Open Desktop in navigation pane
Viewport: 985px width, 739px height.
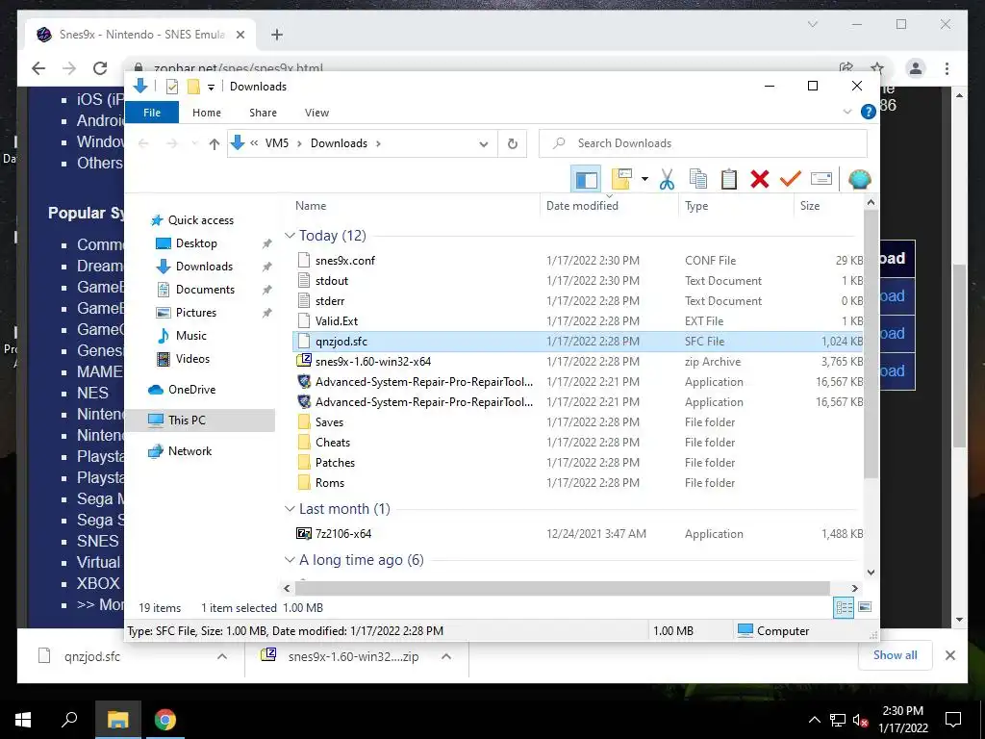(x=196, y=243)
